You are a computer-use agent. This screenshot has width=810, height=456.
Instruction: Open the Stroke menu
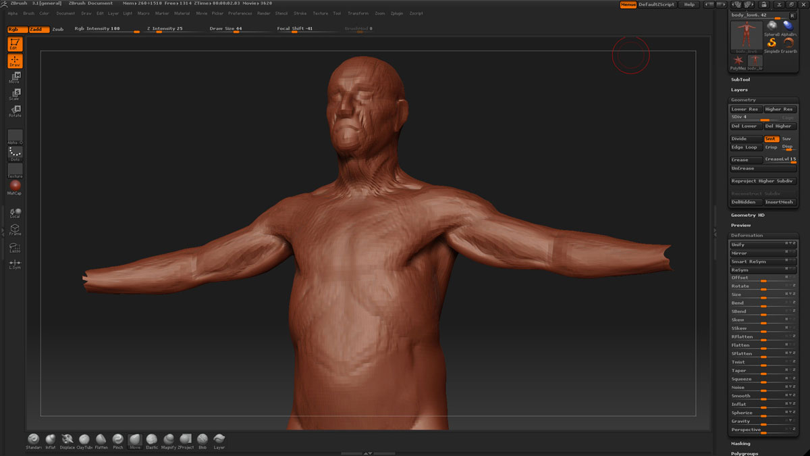click(300, 14)
